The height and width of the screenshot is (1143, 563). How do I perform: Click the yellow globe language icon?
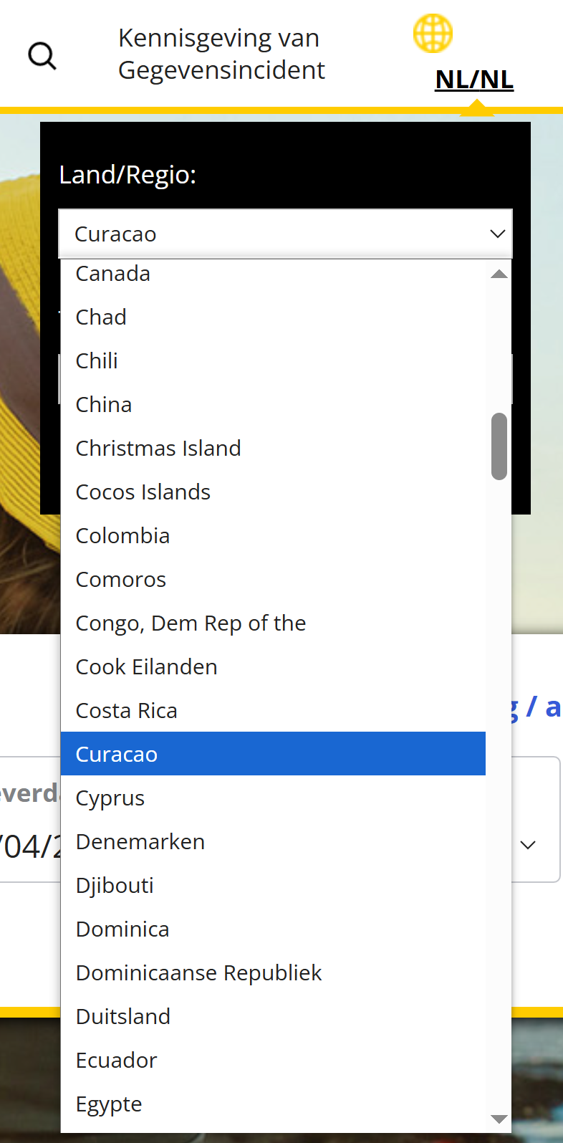(433, 34)
